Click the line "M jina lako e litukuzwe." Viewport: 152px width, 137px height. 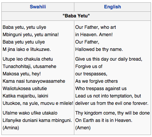click(x=27, y=49)
